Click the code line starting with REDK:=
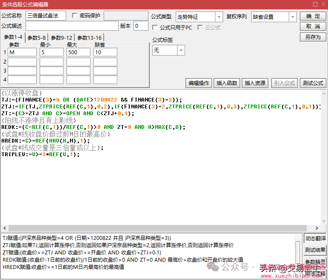 [93, 127]
